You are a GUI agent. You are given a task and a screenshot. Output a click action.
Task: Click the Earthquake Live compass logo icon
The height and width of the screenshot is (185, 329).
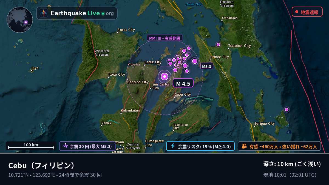(44, 13)
